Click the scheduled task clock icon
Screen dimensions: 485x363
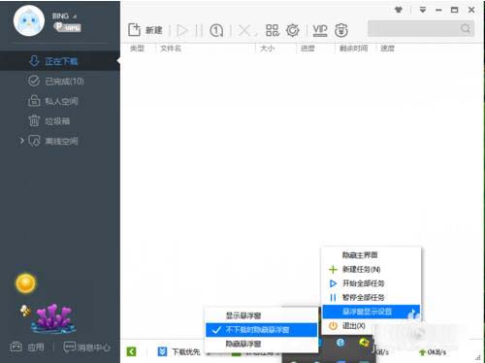click(x=216, y=30)
